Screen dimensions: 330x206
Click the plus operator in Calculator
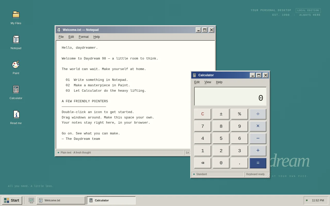point(258,151)
